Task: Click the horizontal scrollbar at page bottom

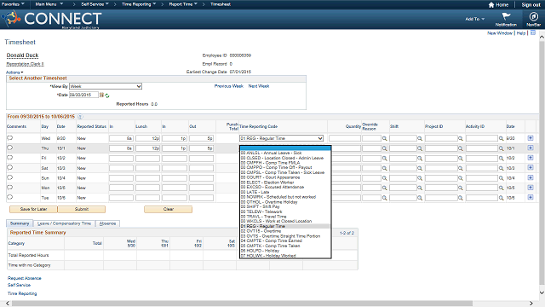Action: 242,304
